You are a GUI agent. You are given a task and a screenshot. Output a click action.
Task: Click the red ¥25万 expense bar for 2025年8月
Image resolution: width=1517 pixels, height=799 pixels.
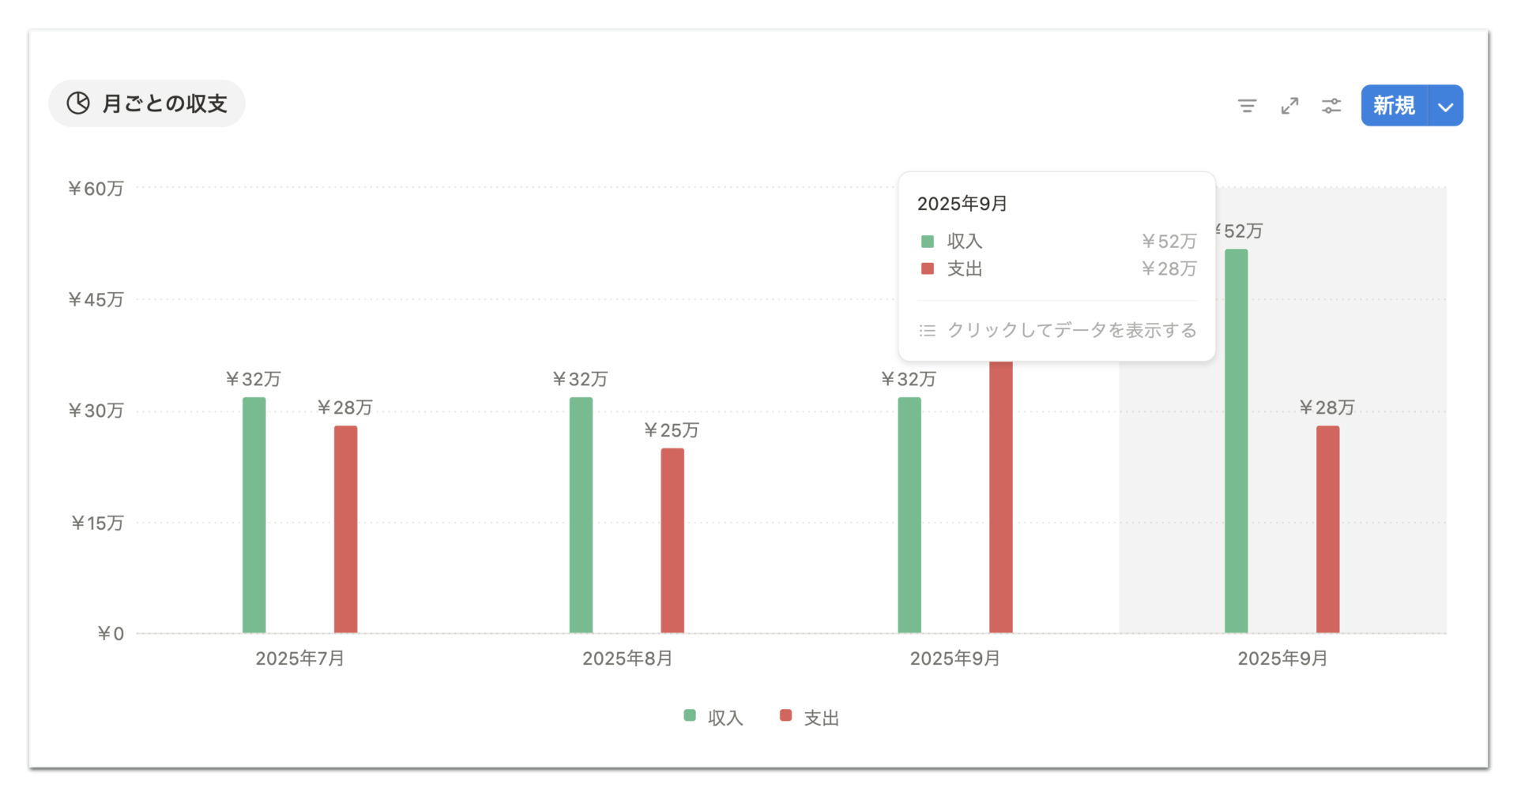click(x=672, y=541)
